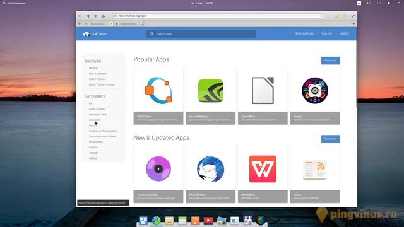Open keyboard layout indicator in top panel
Screen dimensions: 404x227
point(359,3)
